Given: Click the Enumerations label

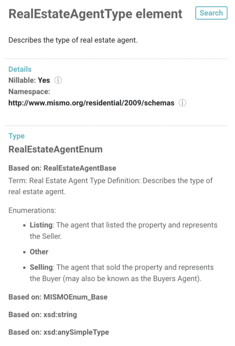Looking at the screenshot, I should pos(32,210).
